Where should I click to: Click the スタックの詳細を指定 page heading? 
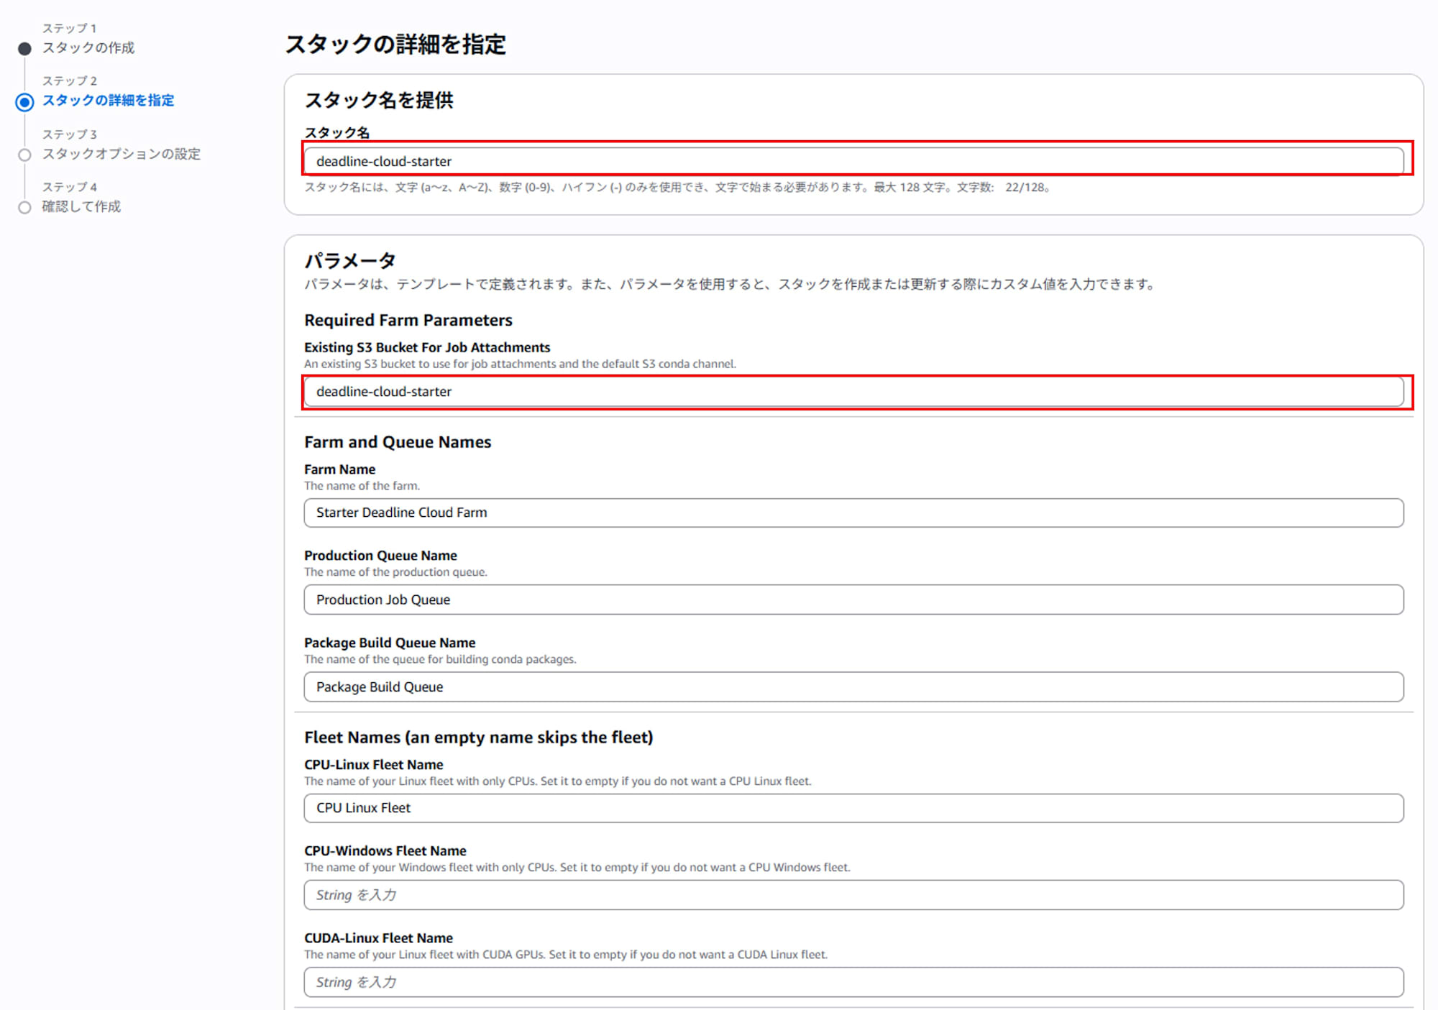pyautogui.click(x=395, y=45)
